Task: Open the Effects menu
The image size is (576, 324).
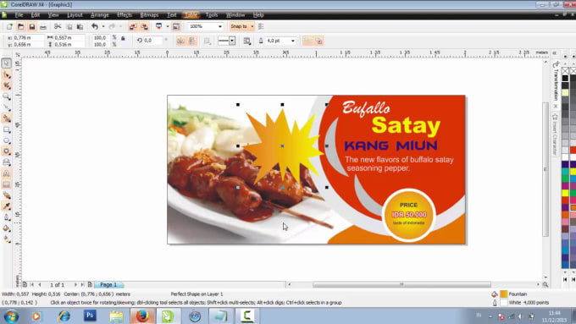Action: (125, 15)
